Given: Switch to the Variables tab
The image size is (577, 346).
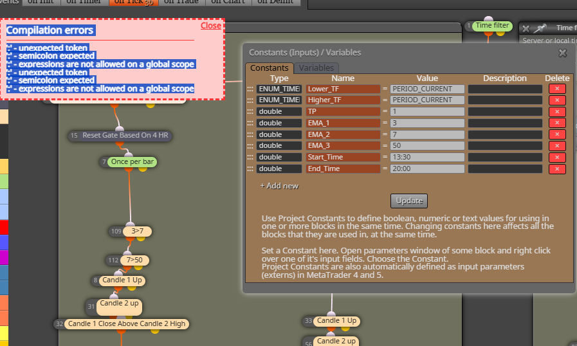Looking at the screenshot, I should click(x=316, y=68).
